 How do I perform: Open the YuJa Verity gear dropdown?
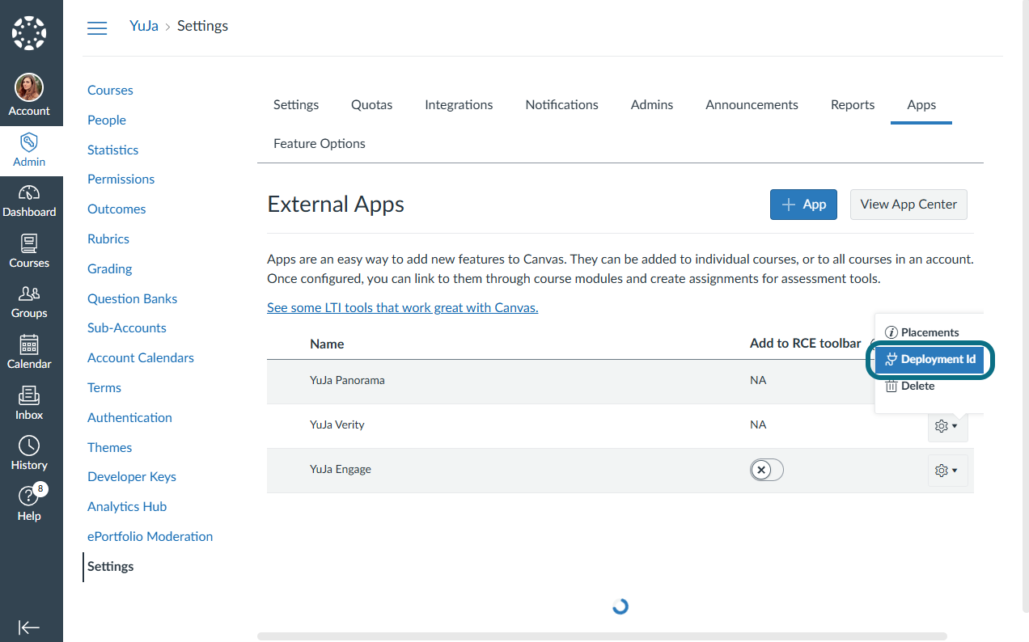coord(947,426)
